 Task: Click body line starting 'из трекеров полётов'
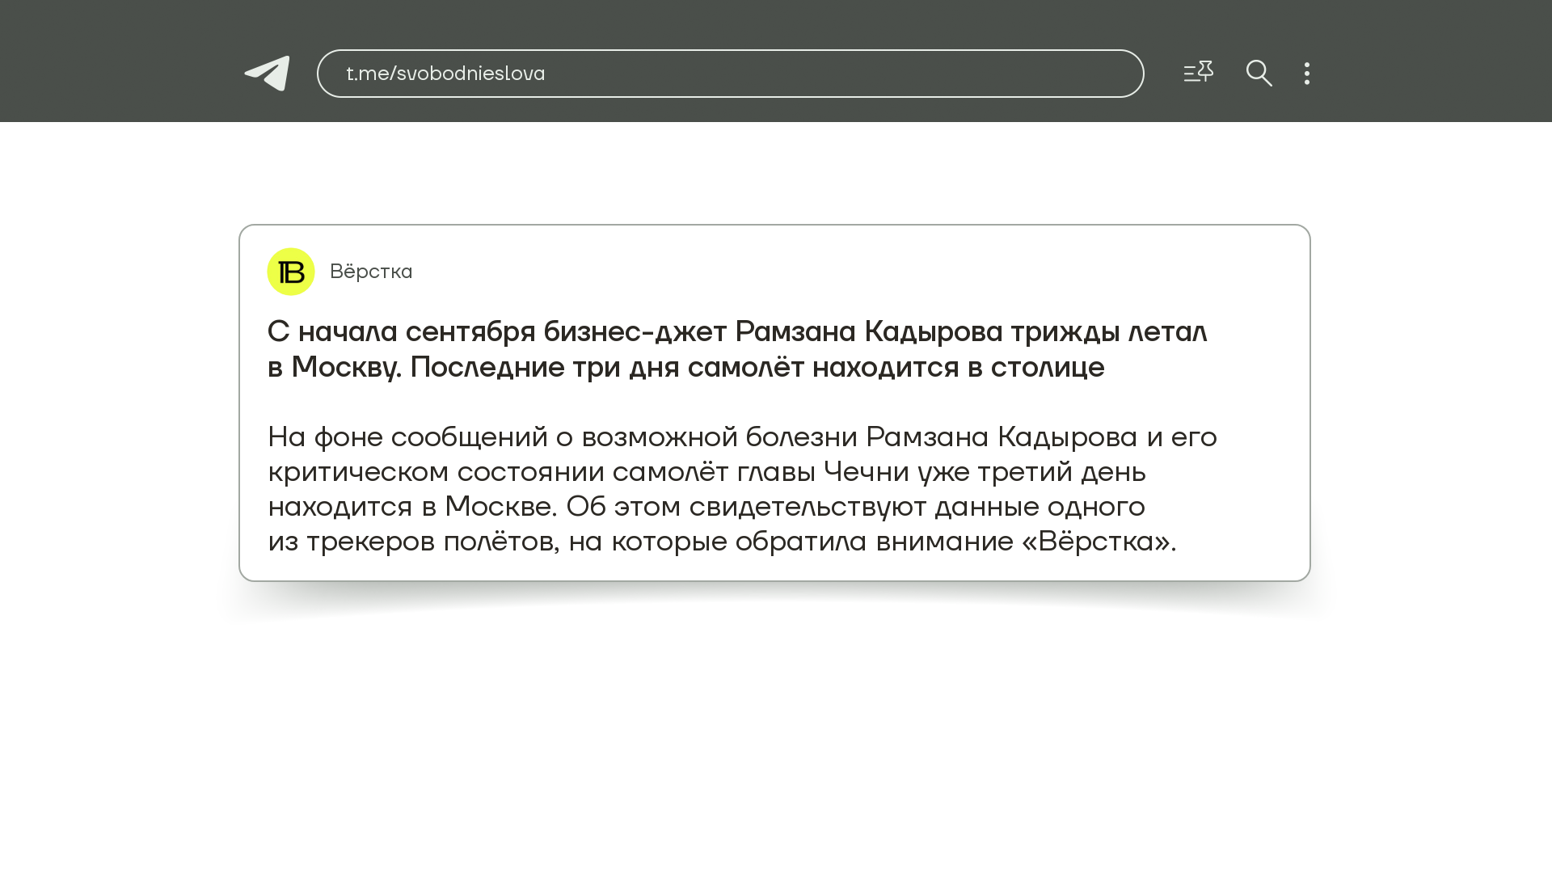pos(721,541)
